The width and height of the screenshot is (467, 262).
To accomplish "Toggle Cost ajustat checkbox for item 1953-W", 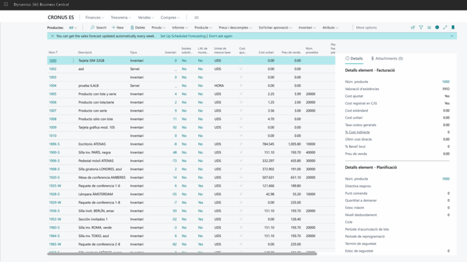I will click(x=241, y=219).
